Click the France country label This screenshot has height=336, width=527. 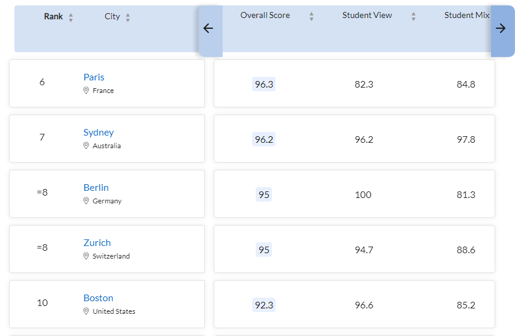103,91
